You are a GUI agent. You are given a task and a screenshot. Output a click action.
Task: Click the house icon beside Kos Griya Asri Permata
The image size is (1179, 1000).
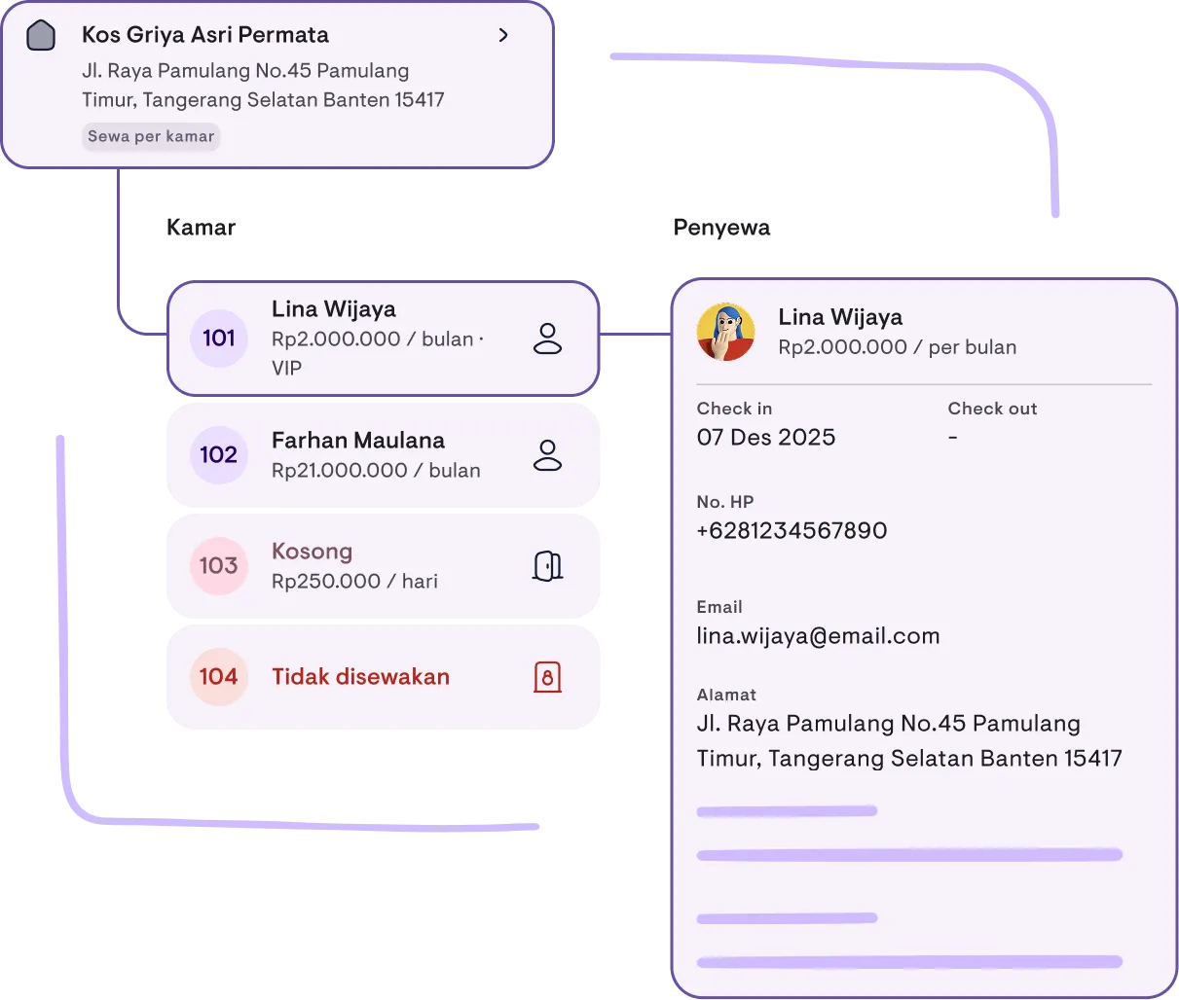41,35
